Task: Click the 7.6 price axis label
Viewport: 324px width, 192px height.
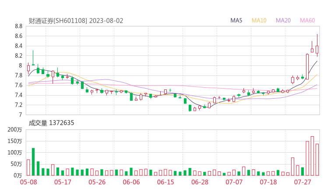Action: tap(18, 85)
